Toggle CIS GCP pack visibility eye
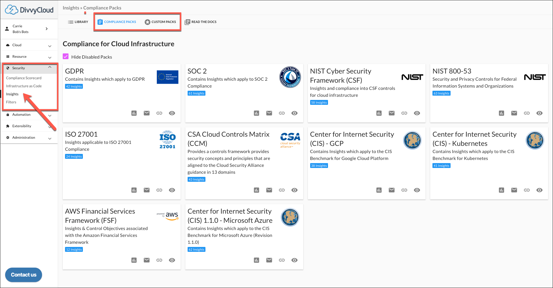553x288 pixels. coord(417,190)
